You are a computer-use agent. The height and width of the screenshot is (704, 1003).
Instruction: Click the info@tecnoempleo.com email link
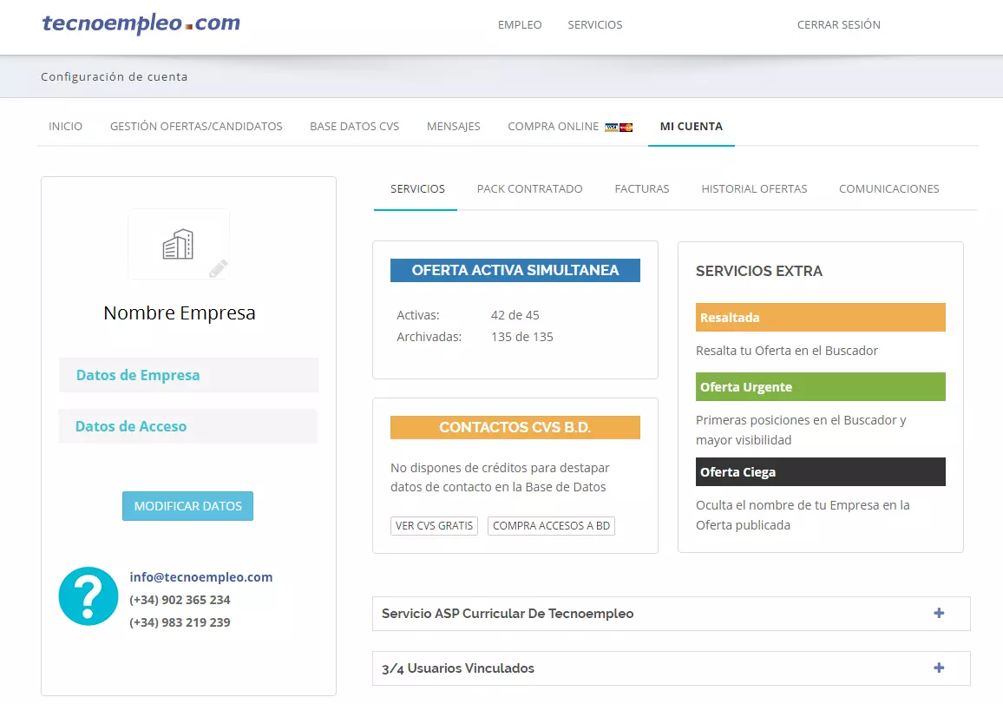(200, 576)
